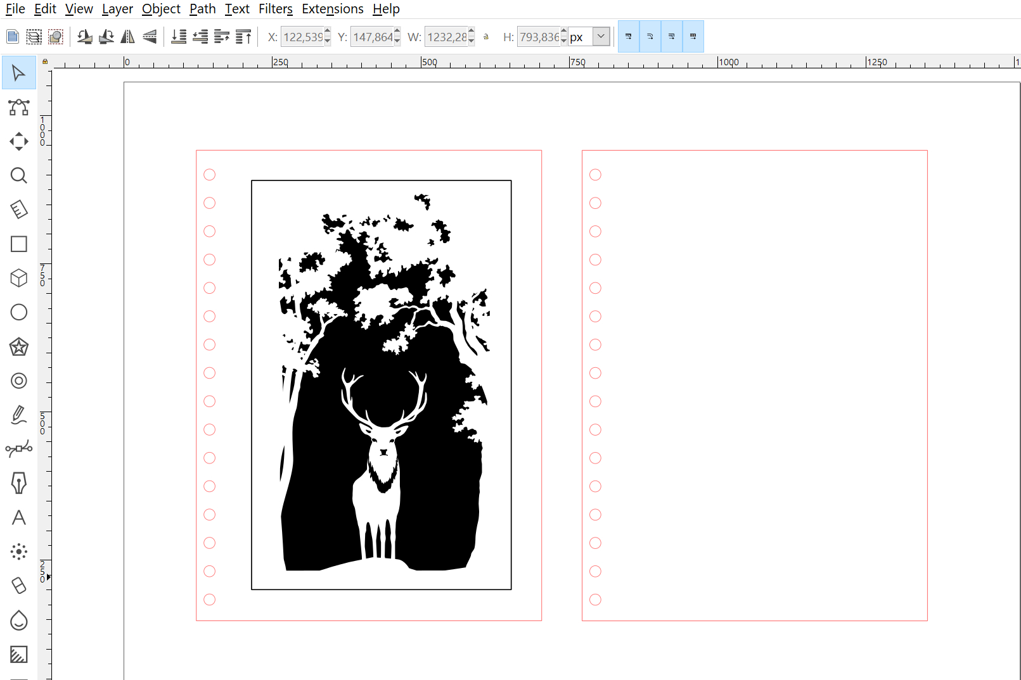Select the Text tool
Viewport: 1021px width, 680px height.
pos(18,517)
